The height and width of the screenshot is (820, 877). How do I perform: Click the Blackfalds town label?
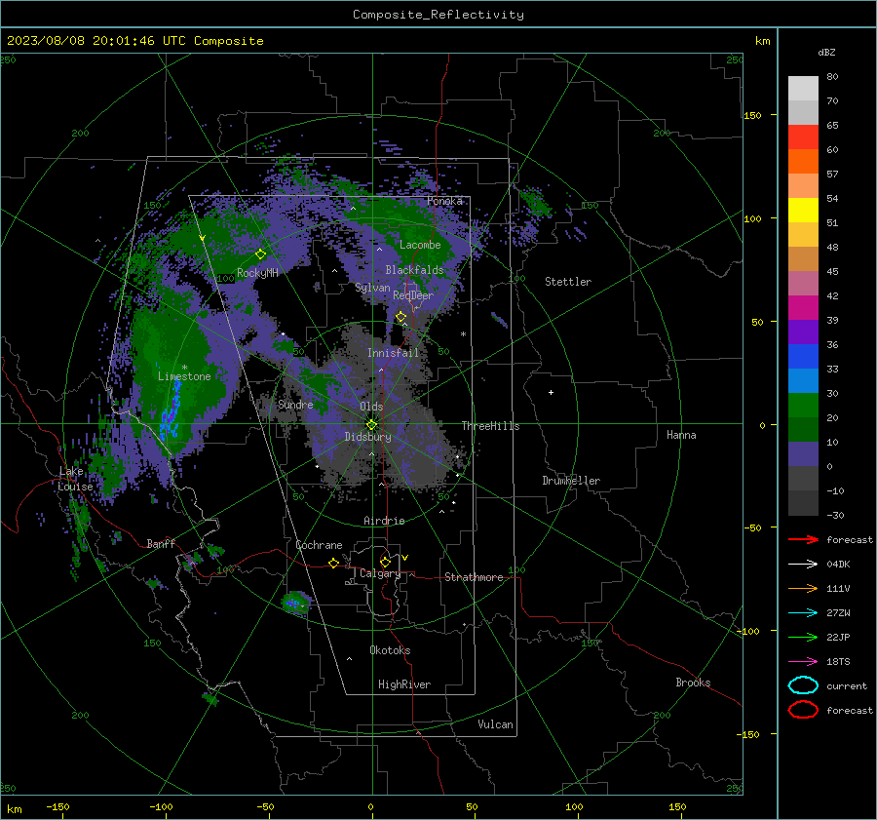coord(414,270)
